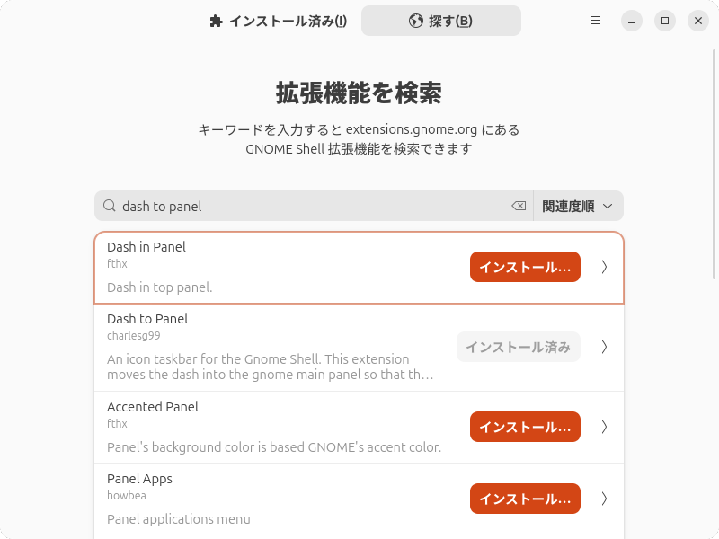Install the Accented Panel extension
The image size is (719, 539).
(525, 427)
